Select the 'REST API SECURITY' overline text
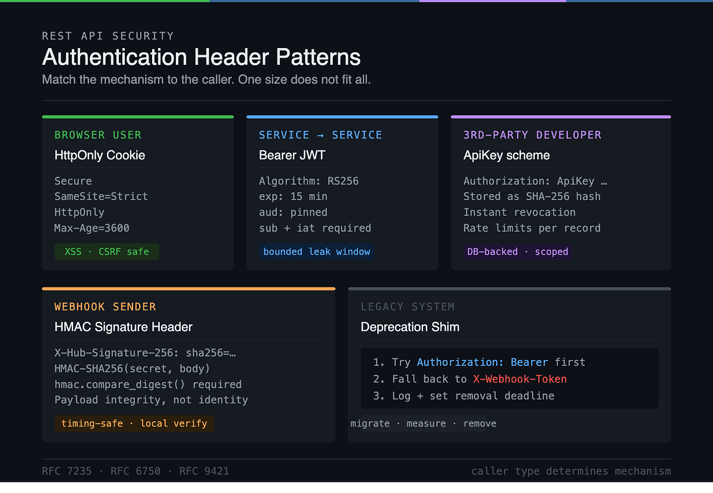Screen dimensions: 713x493 pyautogui.click(x=108, y=36)
